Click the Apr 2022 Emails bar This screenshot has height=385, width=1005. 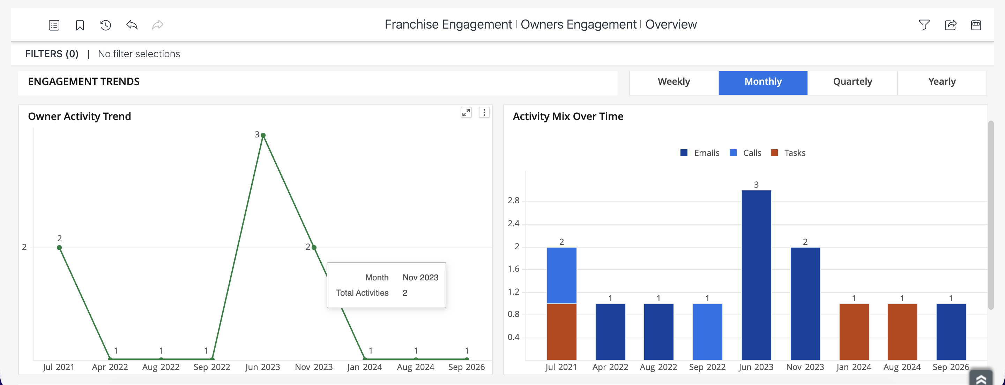click(610, 332)
